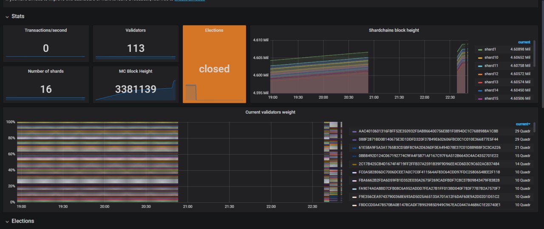Toggle shard11 series in legend
Image resolution: width=544 pixels, height=229 pixels.
coord(491,65)
